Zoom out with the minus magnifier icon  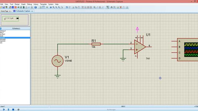tap(56, 7)
